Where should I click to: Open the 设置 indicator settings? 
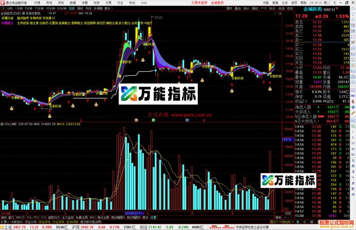[x=154, y=217]
